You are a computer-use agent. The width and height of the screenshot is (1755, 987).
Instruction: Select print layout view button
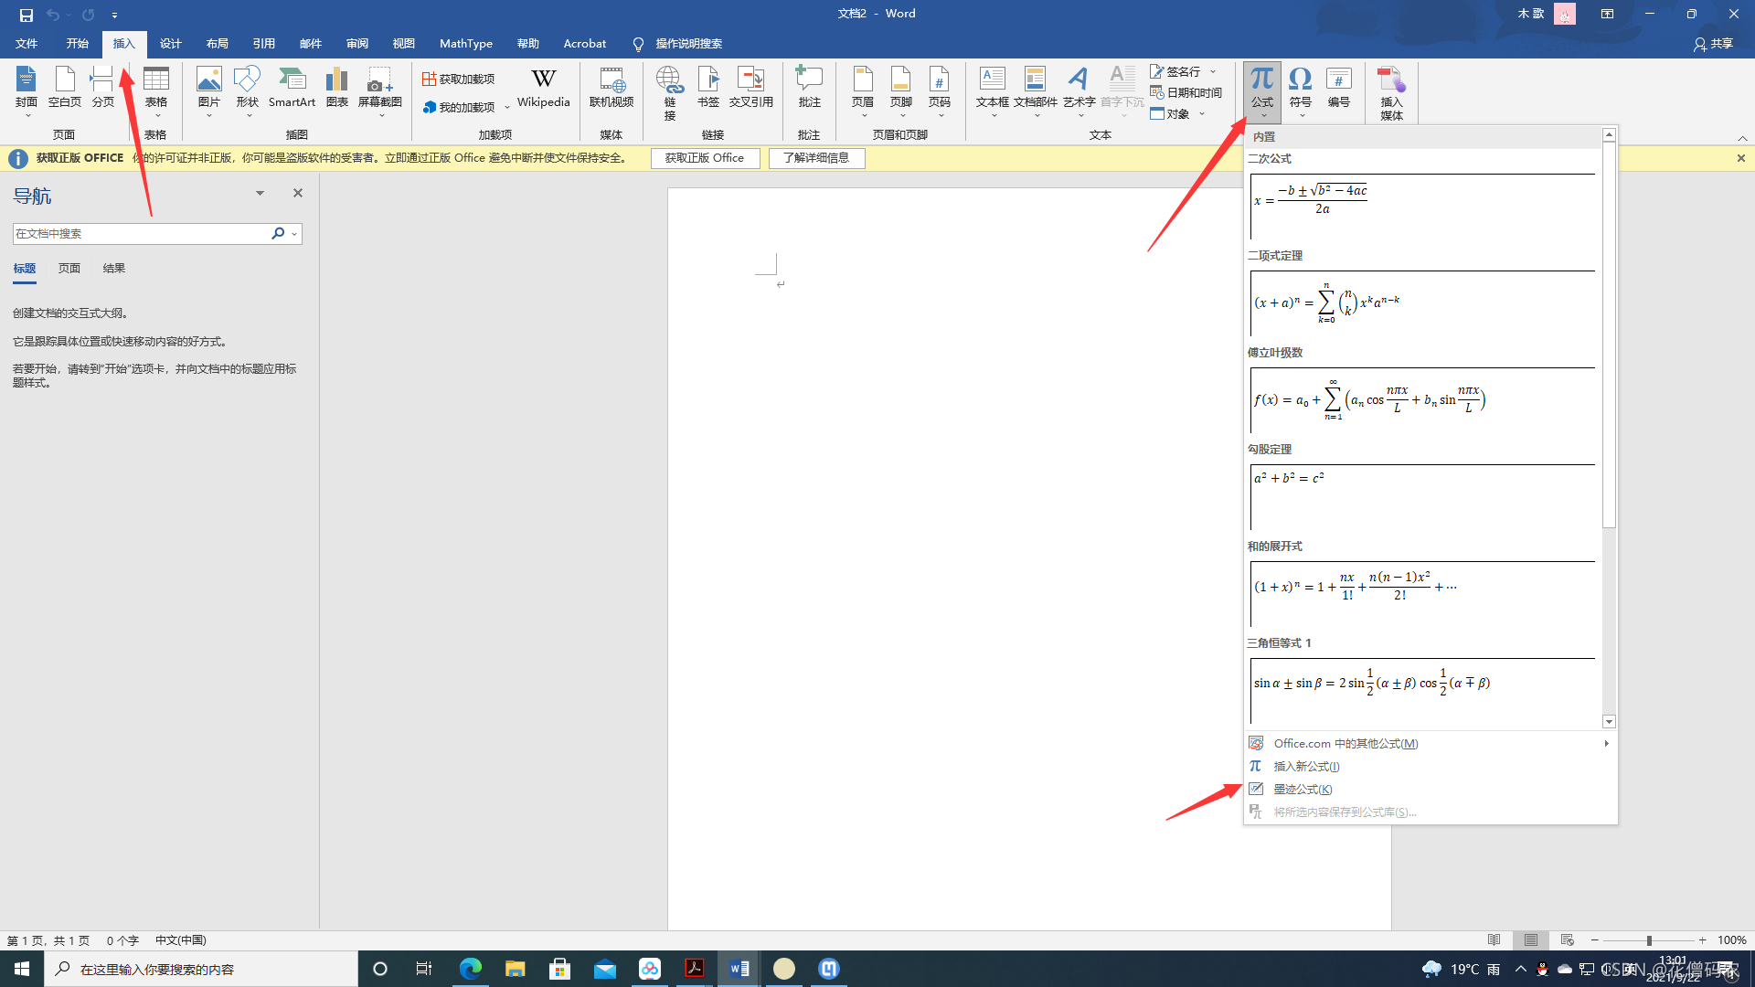click(1531, 940)
